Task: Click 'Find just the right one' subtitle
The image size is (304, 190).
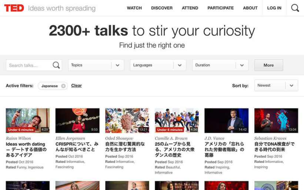Action: 152,45
